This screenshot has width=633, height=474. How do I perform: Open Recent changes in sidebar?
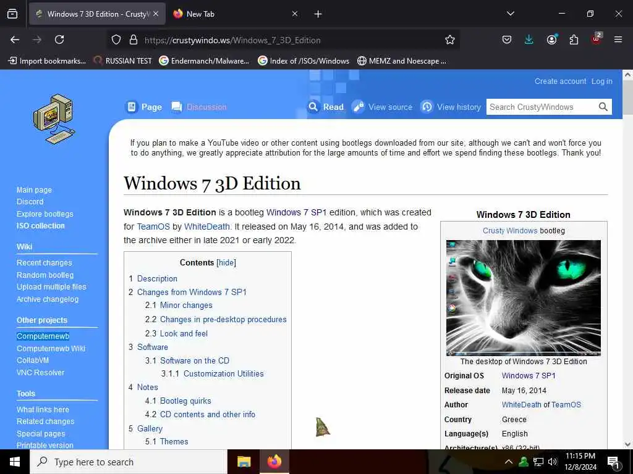45,263
